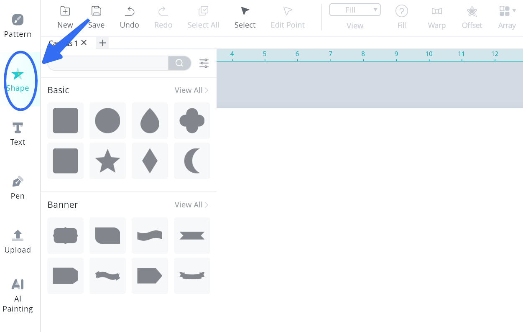Select the Text tool in sidebar
The width and height of the screenshot is (523, 332).
18,134
